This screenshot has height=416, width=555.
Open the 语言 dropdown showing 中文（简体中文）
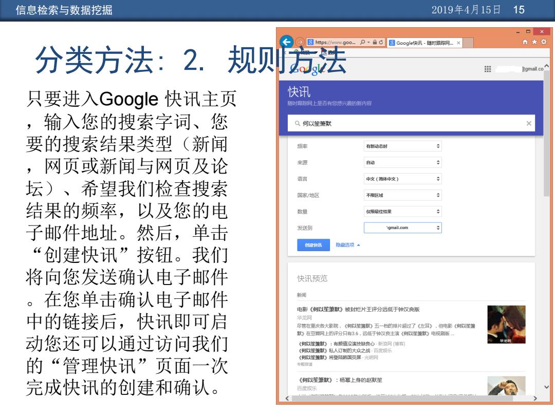(403, 179)
